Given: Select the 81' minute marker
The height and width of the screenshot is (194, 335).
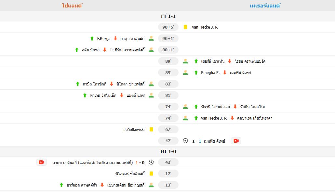Looking at the screenshot, I should 168,95.
